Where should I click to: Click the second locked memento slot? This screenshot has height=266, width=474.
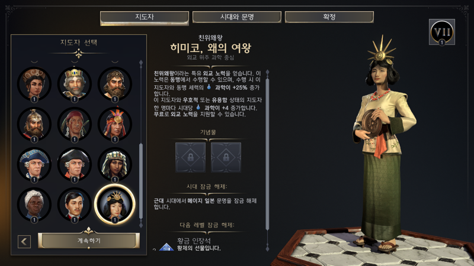(x=226, y=157)
